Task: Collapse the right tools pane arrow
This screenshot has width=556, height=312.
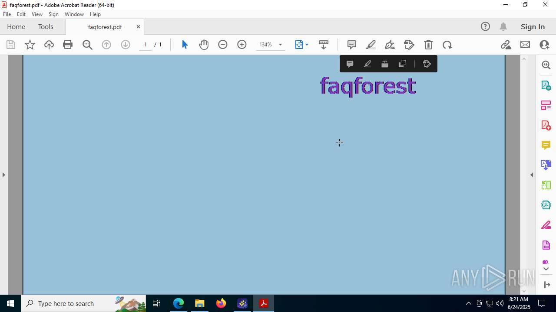Action: 532,175
